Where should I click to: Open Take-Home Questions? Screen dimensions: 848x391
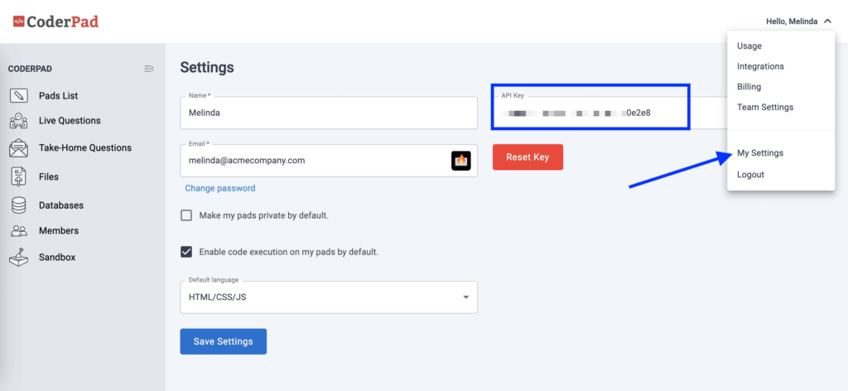pyautogui.click(x=85, y=147)
